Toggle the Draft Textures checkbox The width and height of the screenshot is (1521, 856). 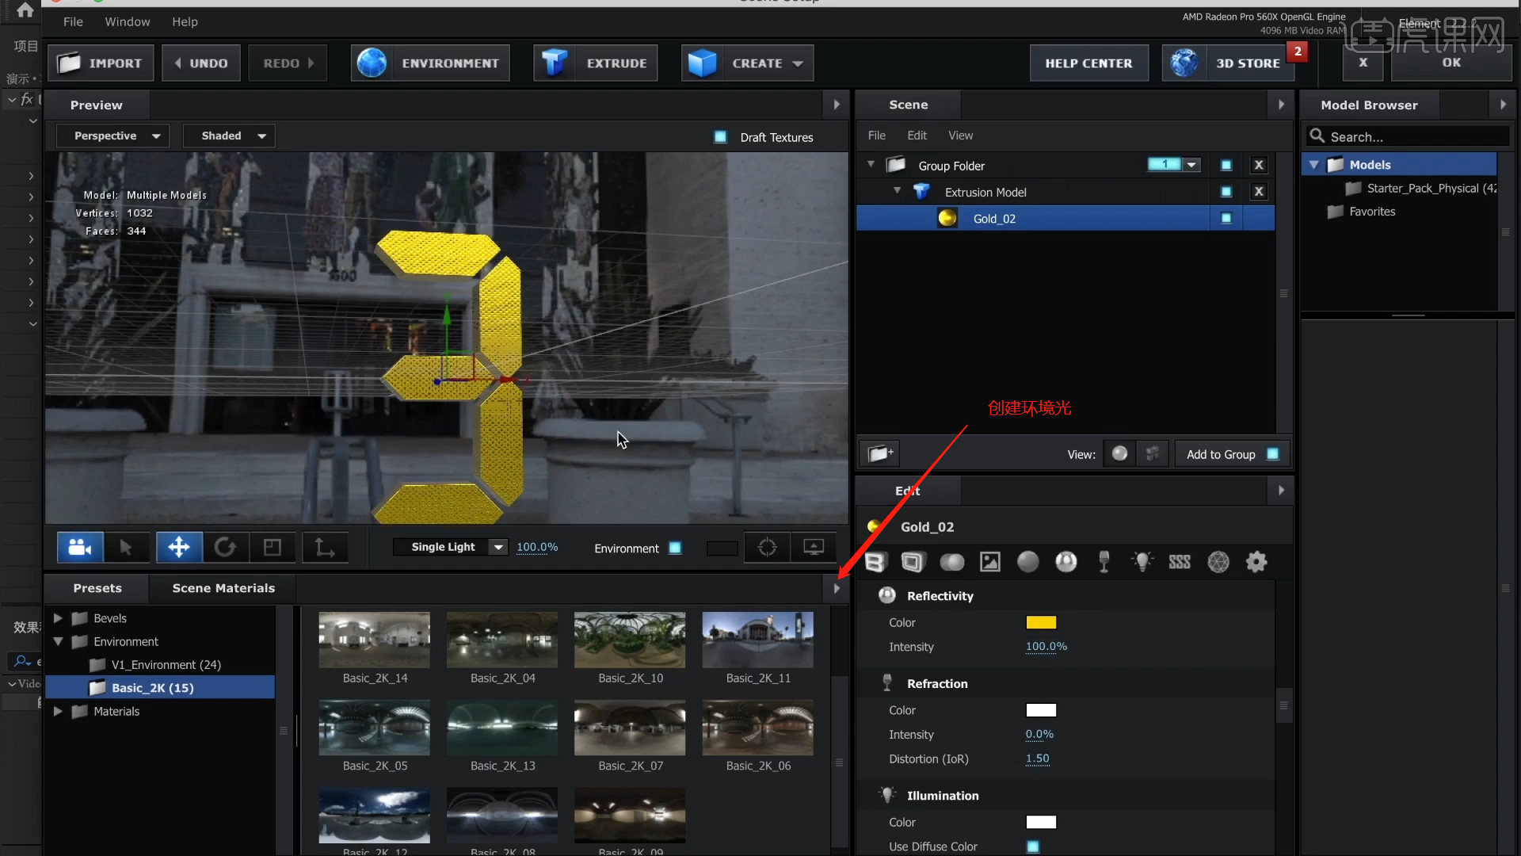pos(720,136)
